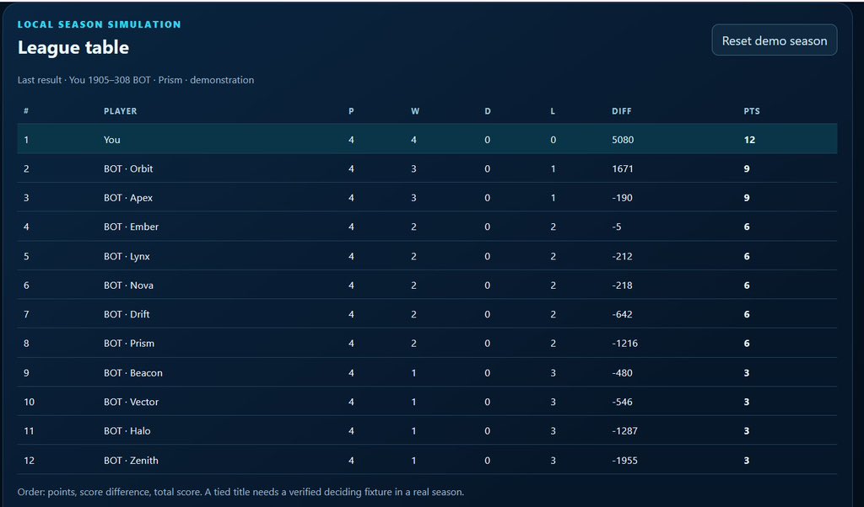This screenshot has height=507, width=864.
Task: Click the W column header
Action: (x=415, y=111)
